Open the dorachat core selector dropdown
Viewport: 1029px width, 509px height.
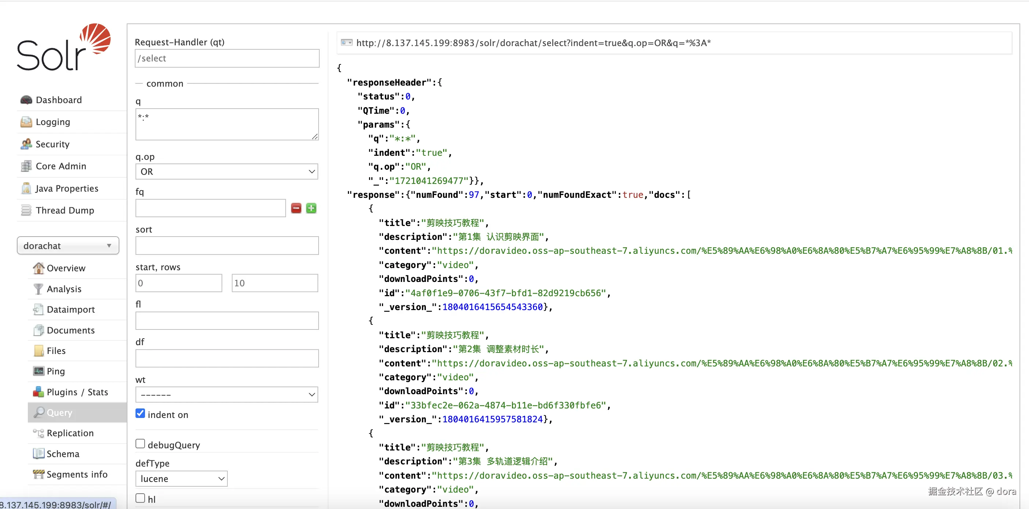(68, 245)
